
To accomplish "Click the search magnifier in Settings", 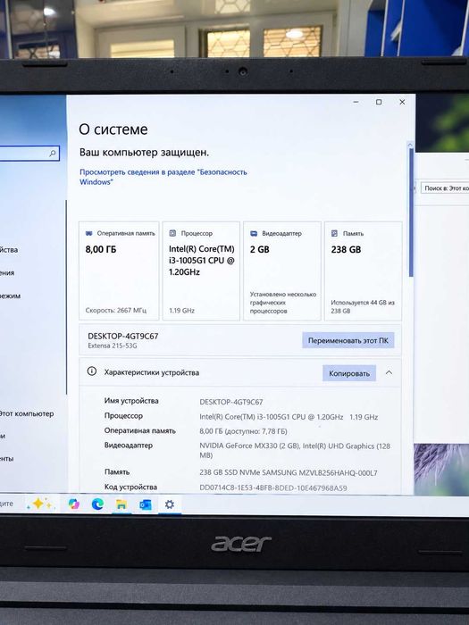I will (52, 153).
